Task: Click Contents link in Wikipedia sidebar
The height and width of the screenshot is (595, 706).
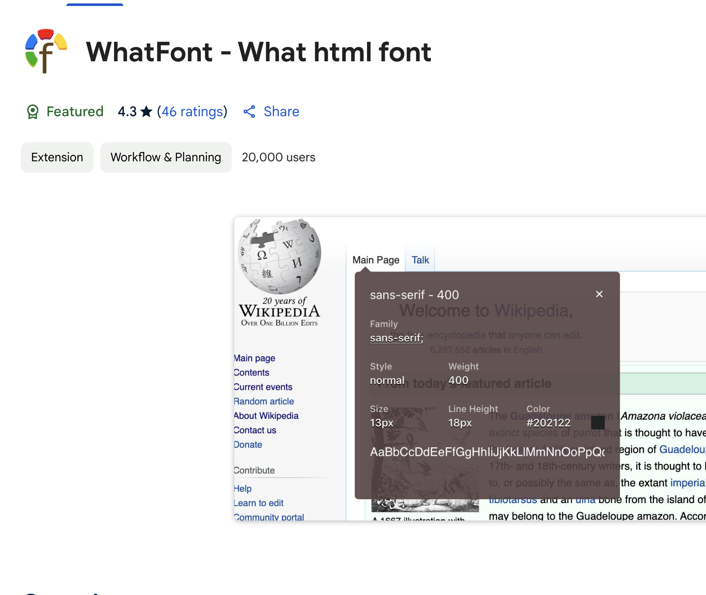Action: [x=252, y=373]
